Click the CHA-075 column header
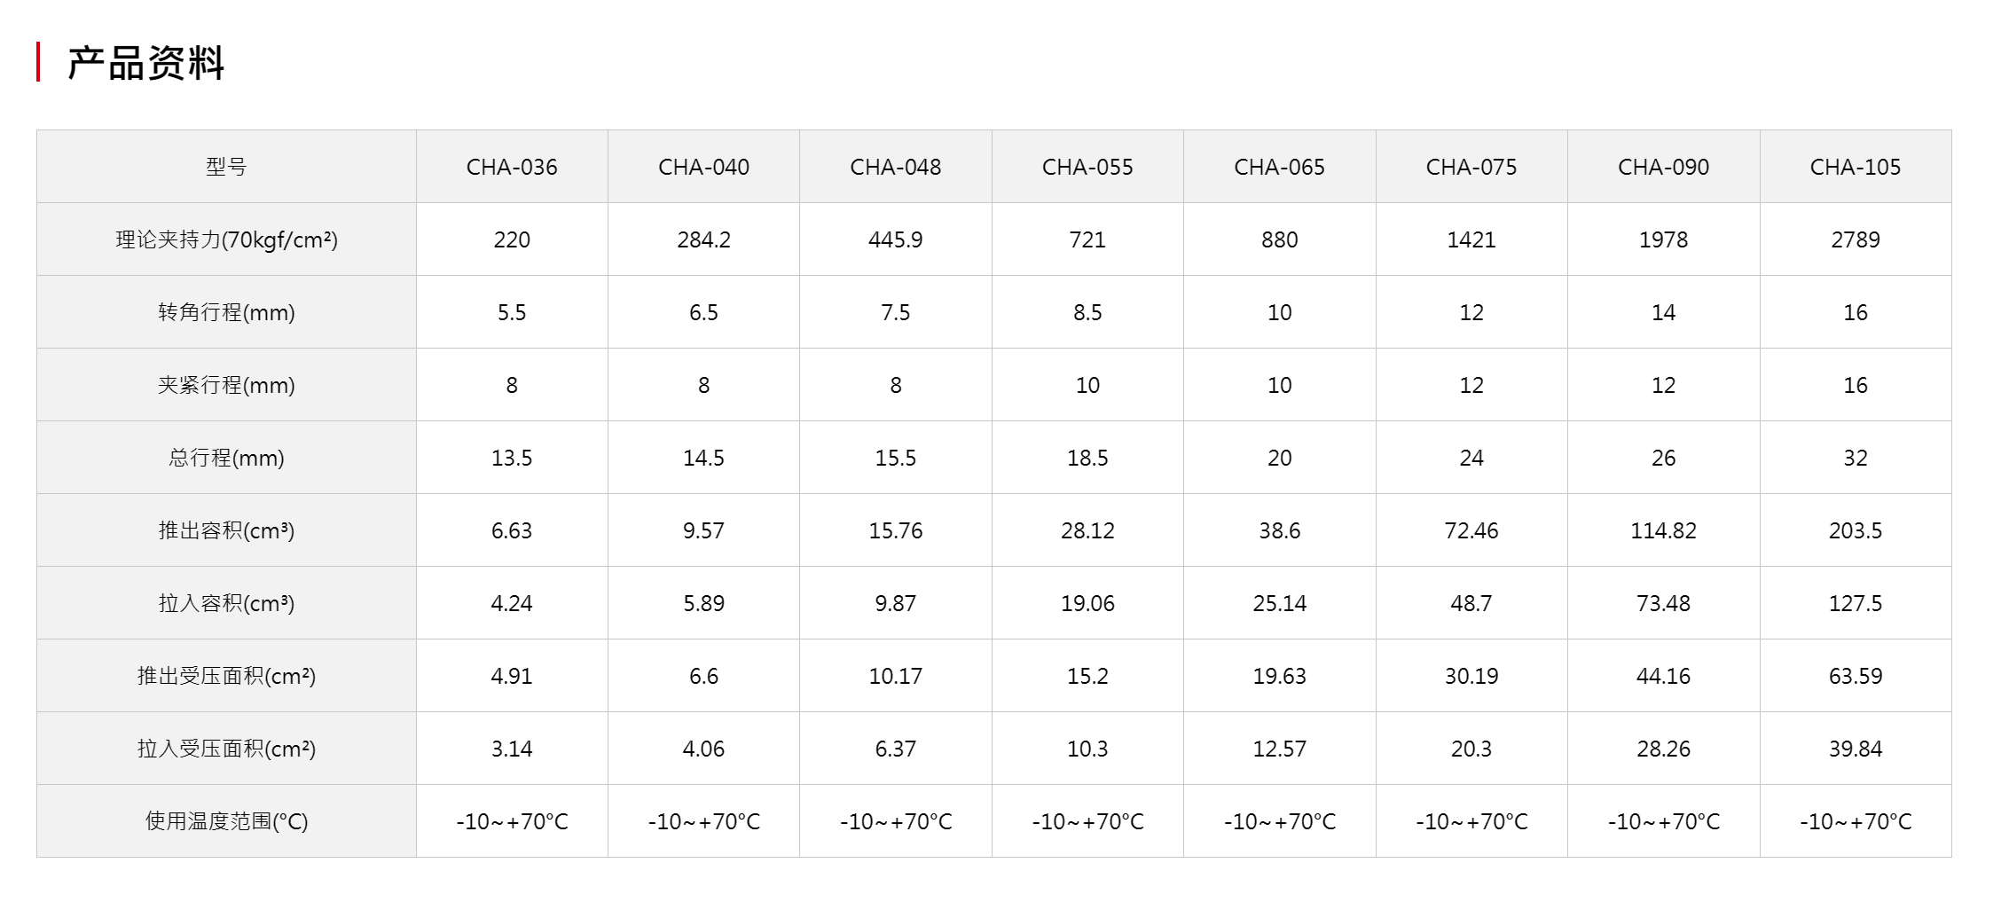Screen dimensions: 2009x910 click(1471, 167)
